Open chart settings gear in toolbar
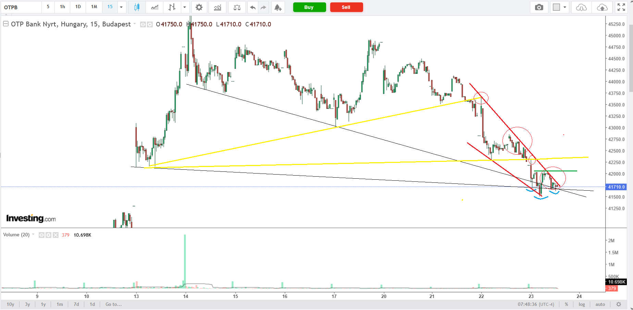Image resolution: width=633 pixels, height=310 pixels. pyautogui.click(x=199, y=7)
